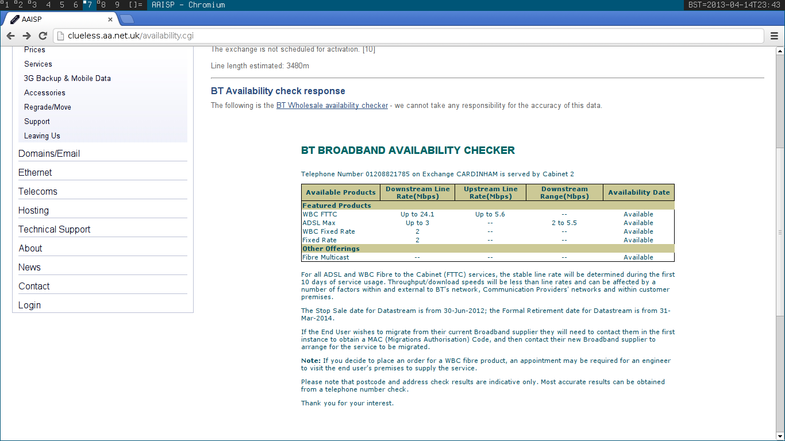The width and height of the screenshot is (785, 441).
Task: Click the 'AAISP - Chromium' window title
Action: coord(188,5)
